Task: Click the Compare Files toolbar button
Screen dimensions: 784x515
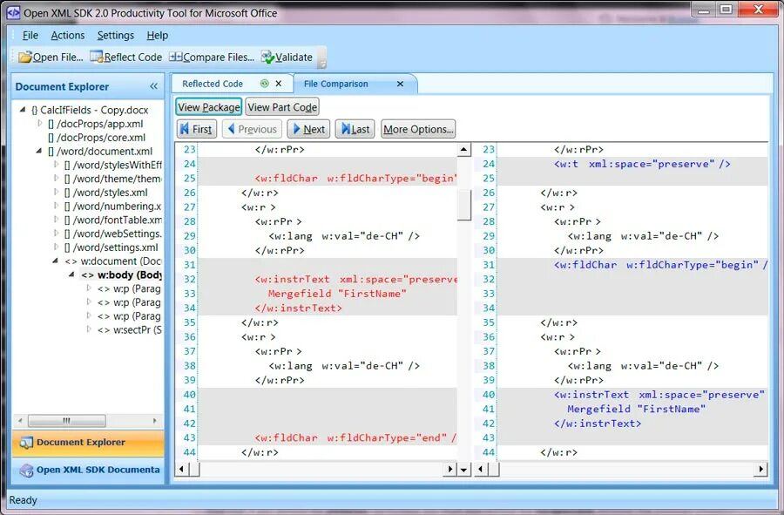Action: pyautogui.click(x=212, y=57)
